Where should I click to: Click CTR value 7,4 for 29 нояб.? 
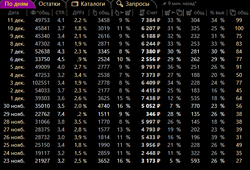click(x=61, y=114)
